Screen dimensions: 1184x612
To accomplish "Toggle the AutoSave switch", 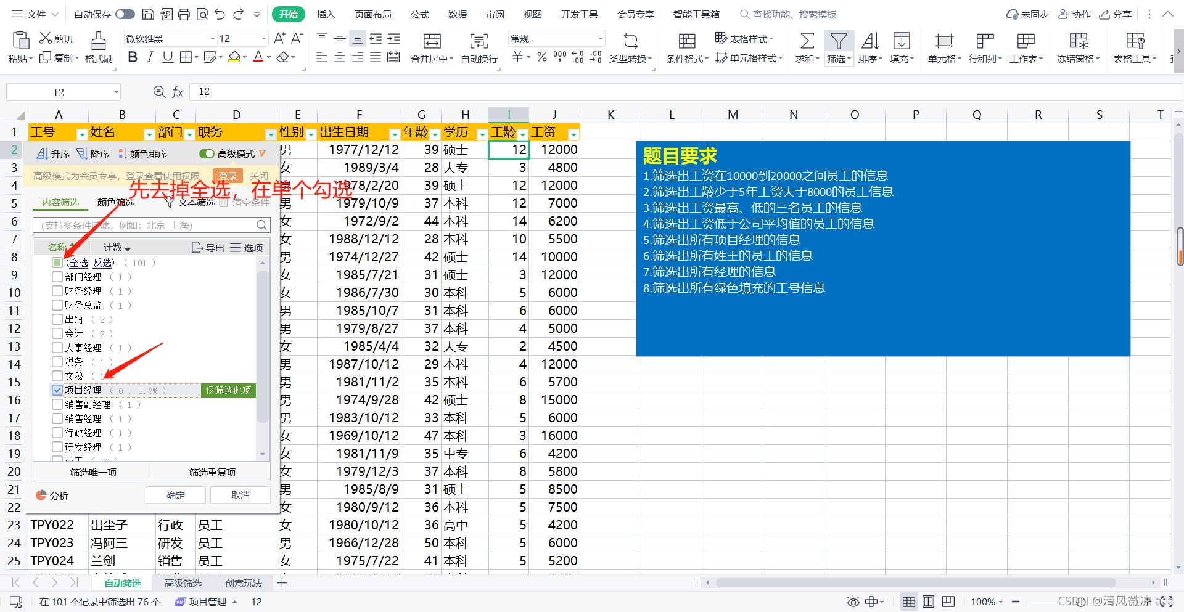I will click(125, 14).
